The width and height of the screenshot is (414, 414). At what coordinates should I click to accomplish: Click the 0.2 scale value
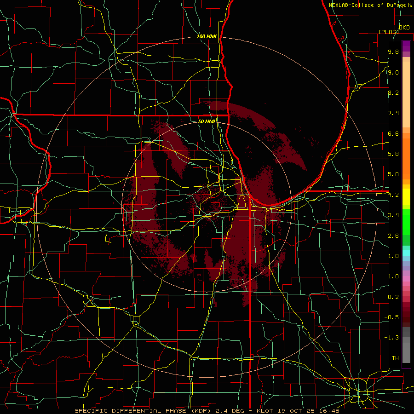point(393,297)
